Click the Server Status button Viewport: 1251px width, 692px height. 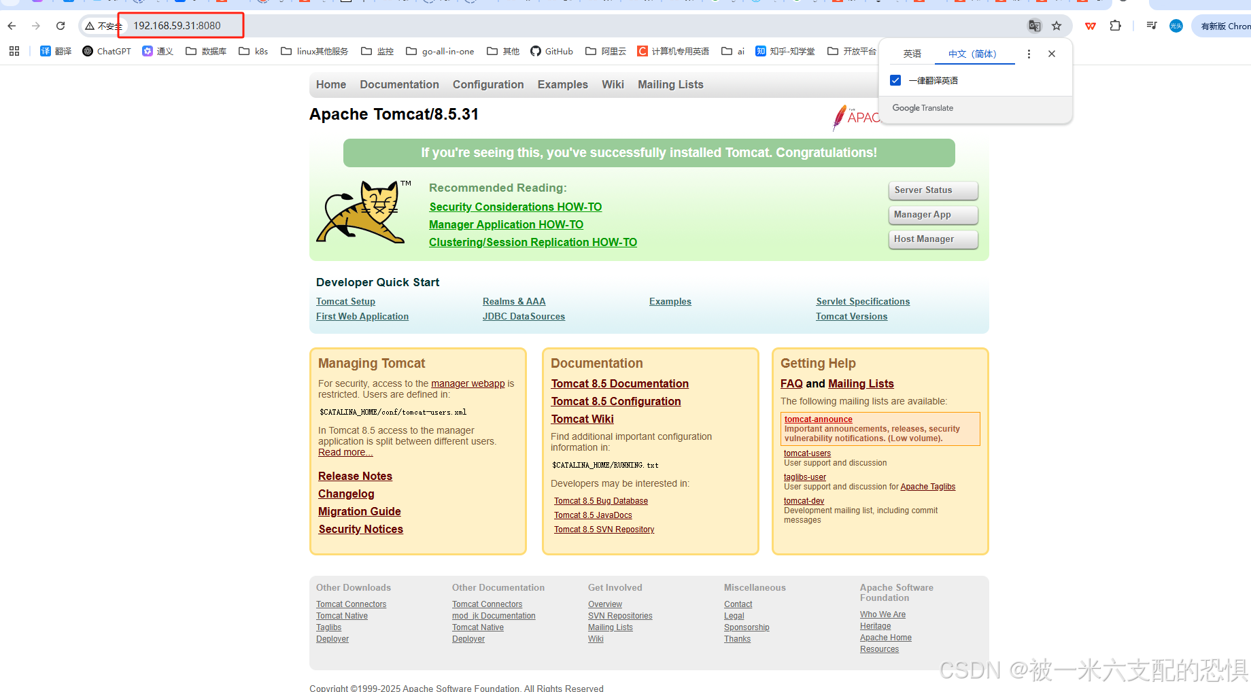(933, 190)
